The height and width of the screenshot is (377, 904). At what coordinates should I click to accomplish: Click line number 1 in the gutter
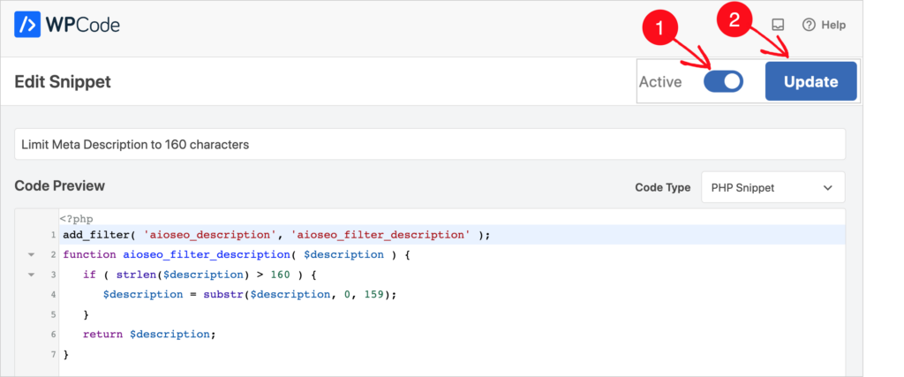tap(52, 235)
